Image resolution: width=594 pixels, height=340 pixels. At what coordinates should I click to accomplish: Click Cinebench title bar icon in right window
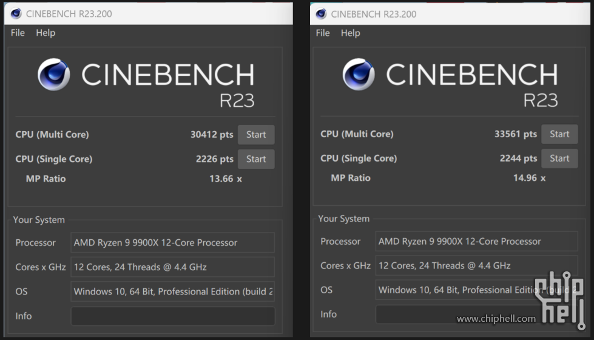pos(321,13)
